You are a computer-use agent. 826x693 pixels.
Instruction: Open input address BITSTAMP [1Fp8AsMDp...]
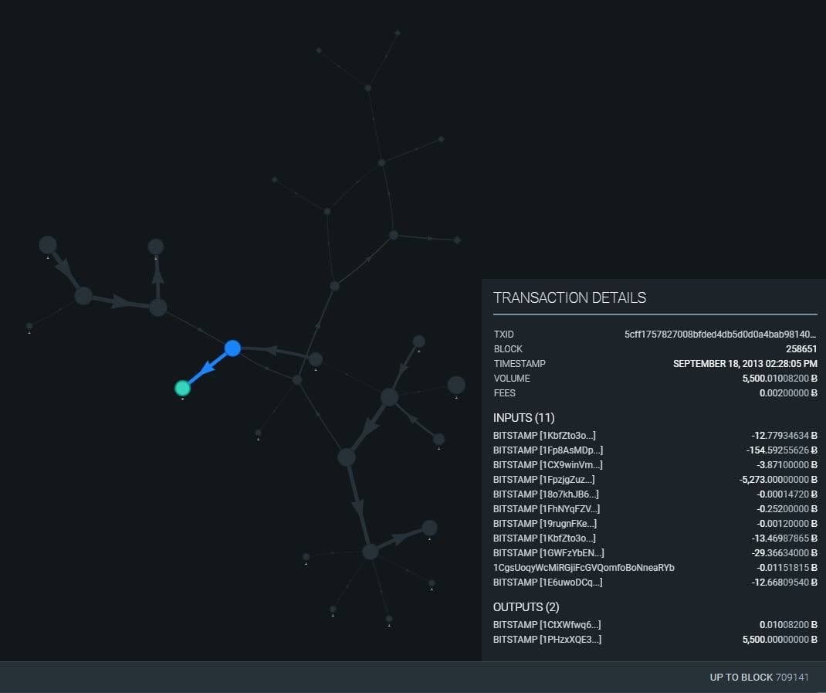(x=548, y=450)
